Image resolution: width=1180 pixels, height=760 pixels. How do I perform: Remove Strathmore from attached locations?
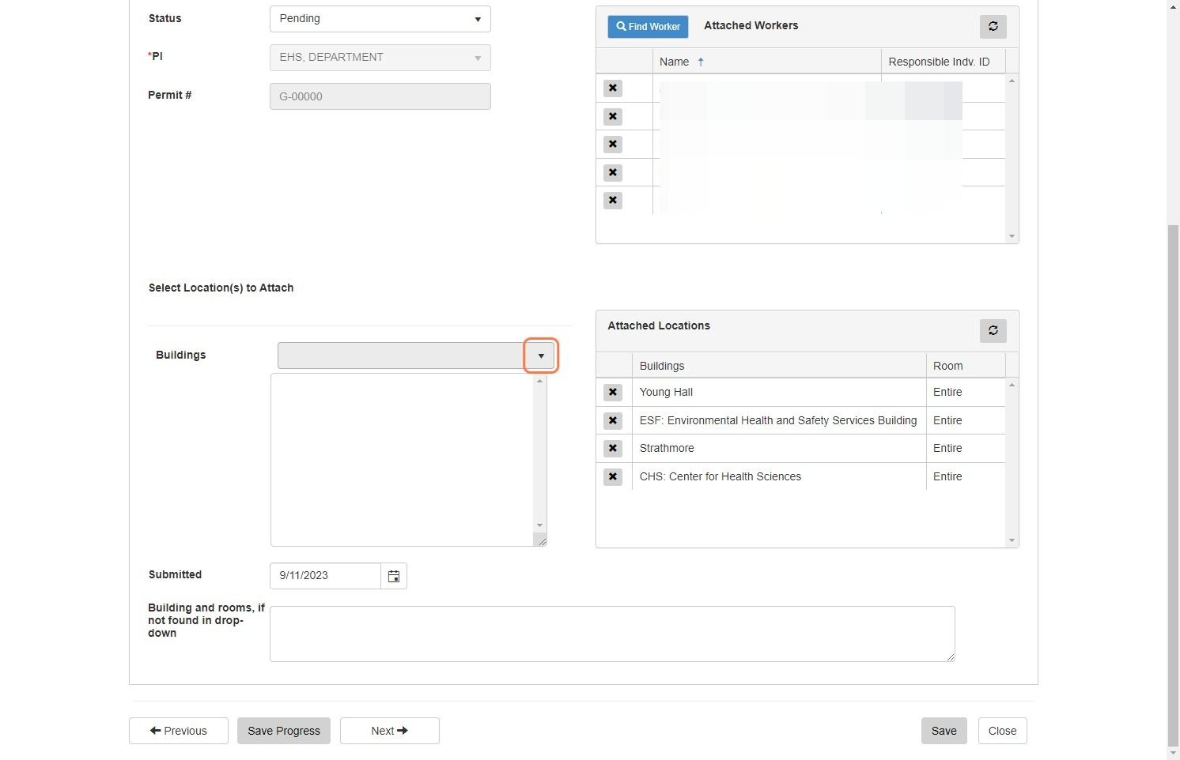[x=613, y=448]
